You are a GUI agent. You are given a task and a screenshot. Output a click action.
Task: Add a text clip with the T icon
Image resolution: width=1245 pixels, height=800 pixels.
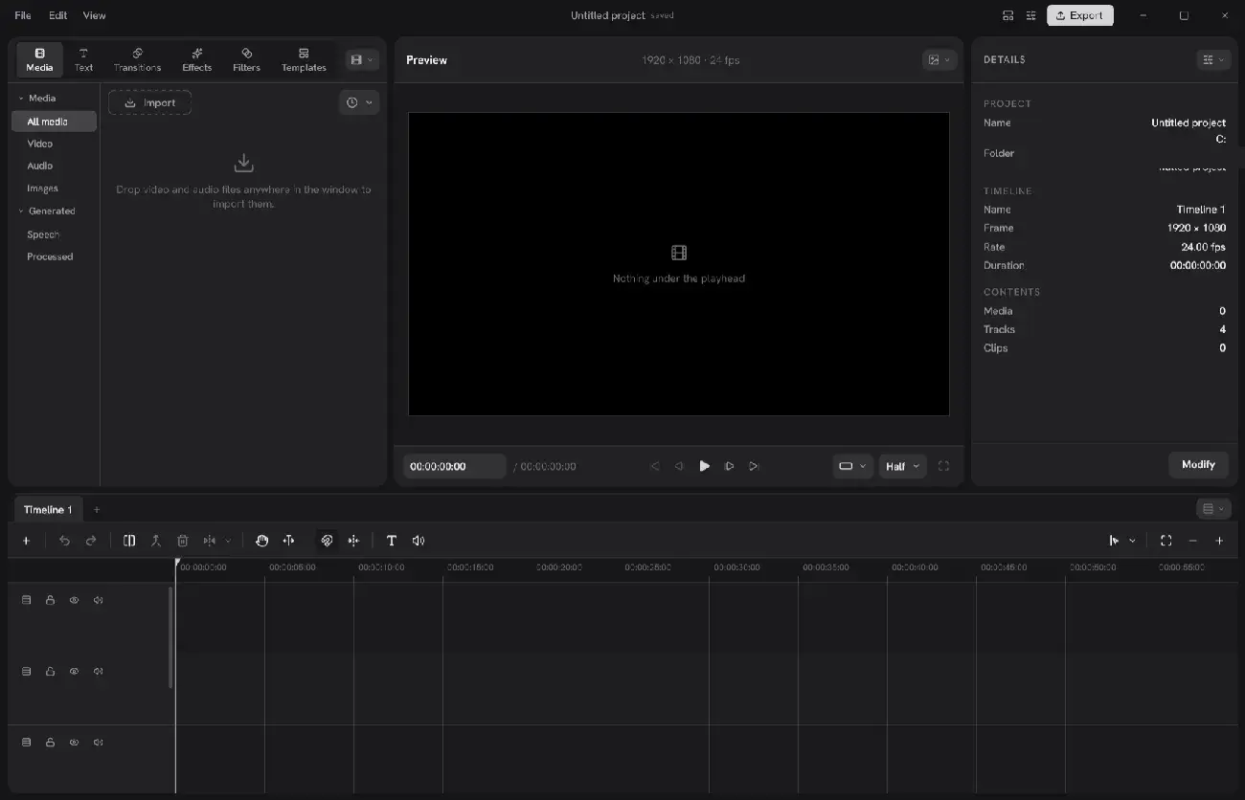click(392, 541)
